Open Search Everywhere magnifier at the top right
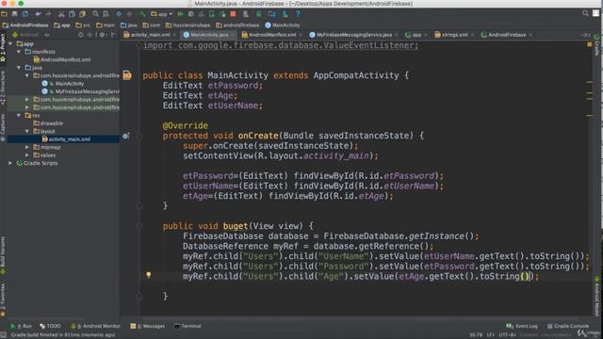The width and height of the screenshot is (603, 339). [585, 13]
